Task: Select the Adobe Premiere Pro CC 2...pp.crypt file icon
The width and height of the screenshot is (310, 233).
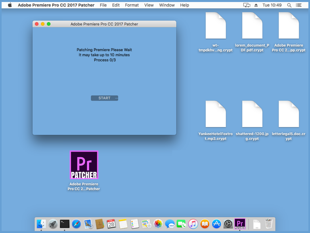Action: (289, 25)
